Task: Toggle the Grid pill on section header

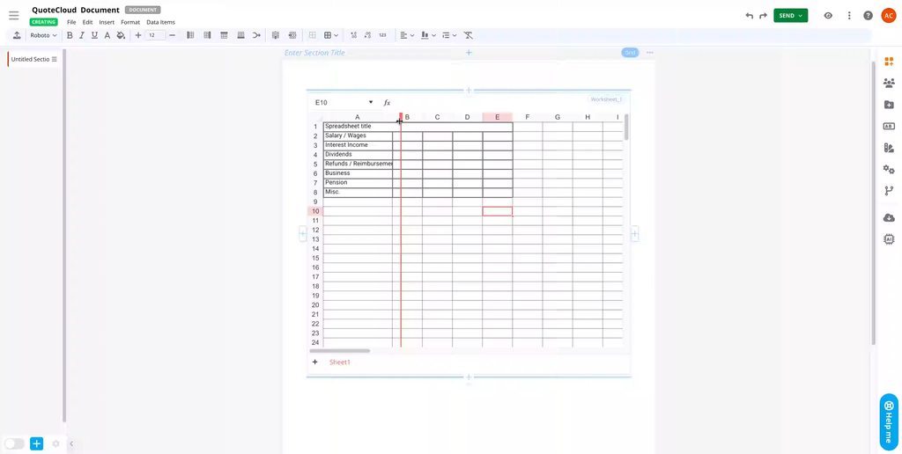Action: 630,53
